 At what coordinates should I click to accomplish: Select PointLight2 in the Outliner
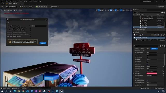tap(144, 22)
